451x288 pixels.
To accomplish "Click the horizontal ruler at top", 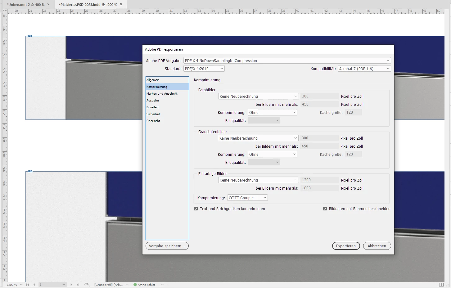I will 226,11.
